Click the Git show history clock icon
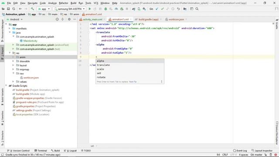The height and width of the screenshot is (157, 279). (x=173, y=9)
